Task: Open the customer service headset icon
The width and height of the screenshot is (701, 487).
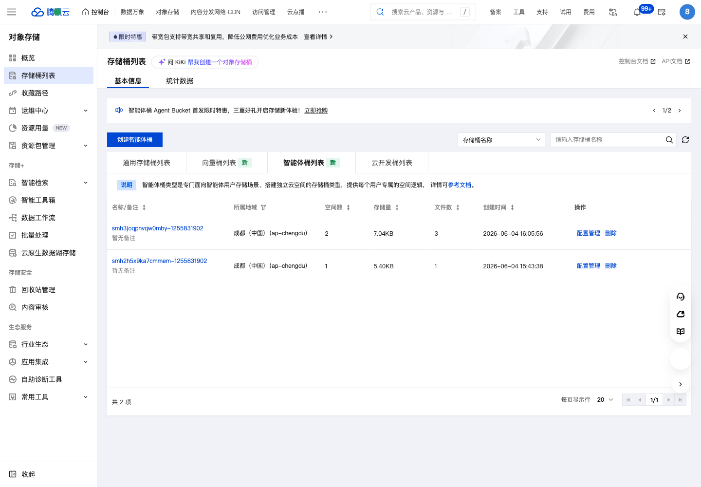Action: coord(681,297)
